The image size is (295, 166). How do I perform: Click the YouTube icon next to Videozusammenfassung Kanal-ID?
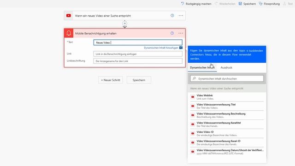pos(193,142)
